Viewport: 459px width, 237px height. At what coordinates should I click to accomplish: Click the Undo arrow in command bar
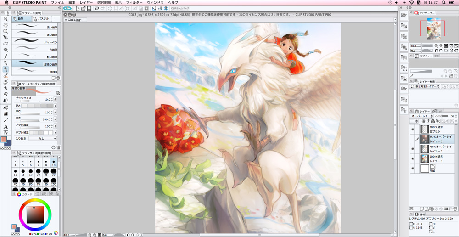(97, 8)
